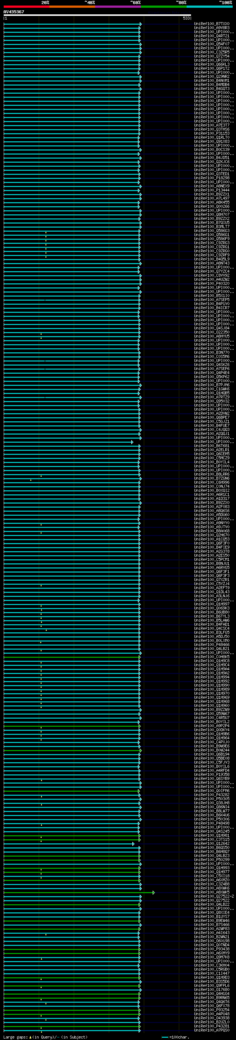Select label UniRef100_B7ZGN6
236x1040 pixels.
[212, 478]
